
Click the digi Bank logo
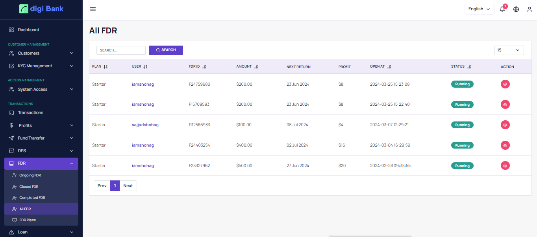41,9
